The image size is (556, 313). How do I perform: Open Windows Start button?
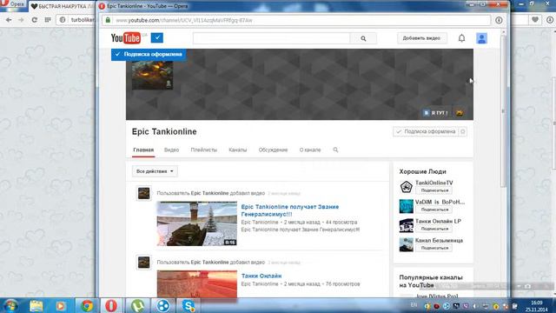pyautogui.click(x=10, y=305)
